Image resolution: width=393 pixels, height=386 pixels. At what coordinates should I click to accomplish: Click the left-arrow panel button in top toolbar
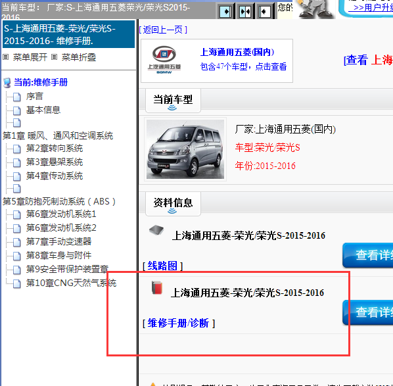coord(264,11)
